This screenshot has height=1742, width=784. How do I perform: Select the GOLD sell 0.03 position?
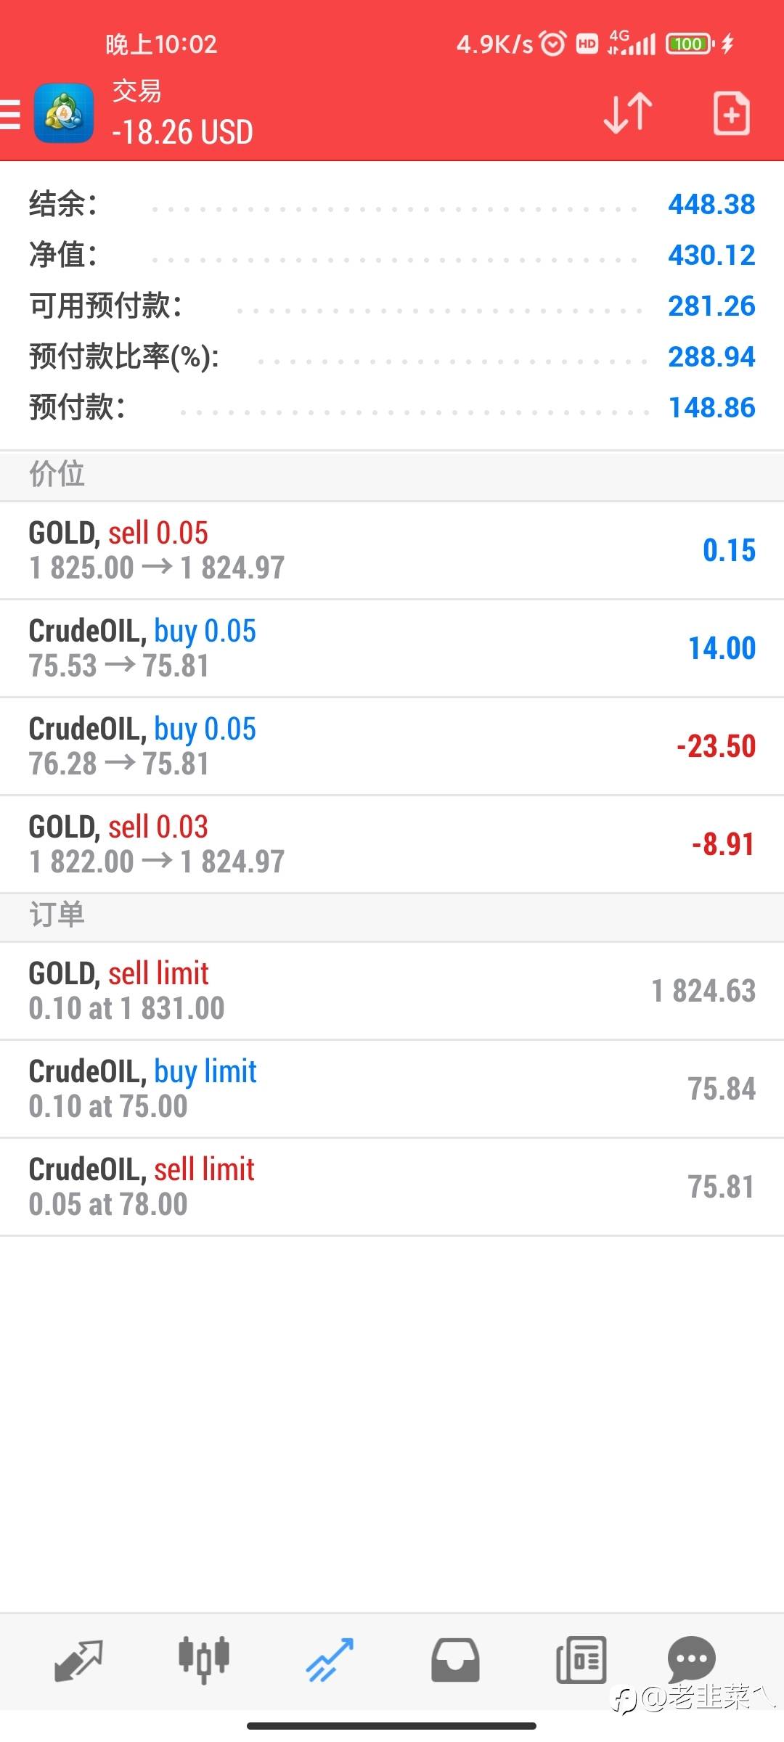pos(392,844)
